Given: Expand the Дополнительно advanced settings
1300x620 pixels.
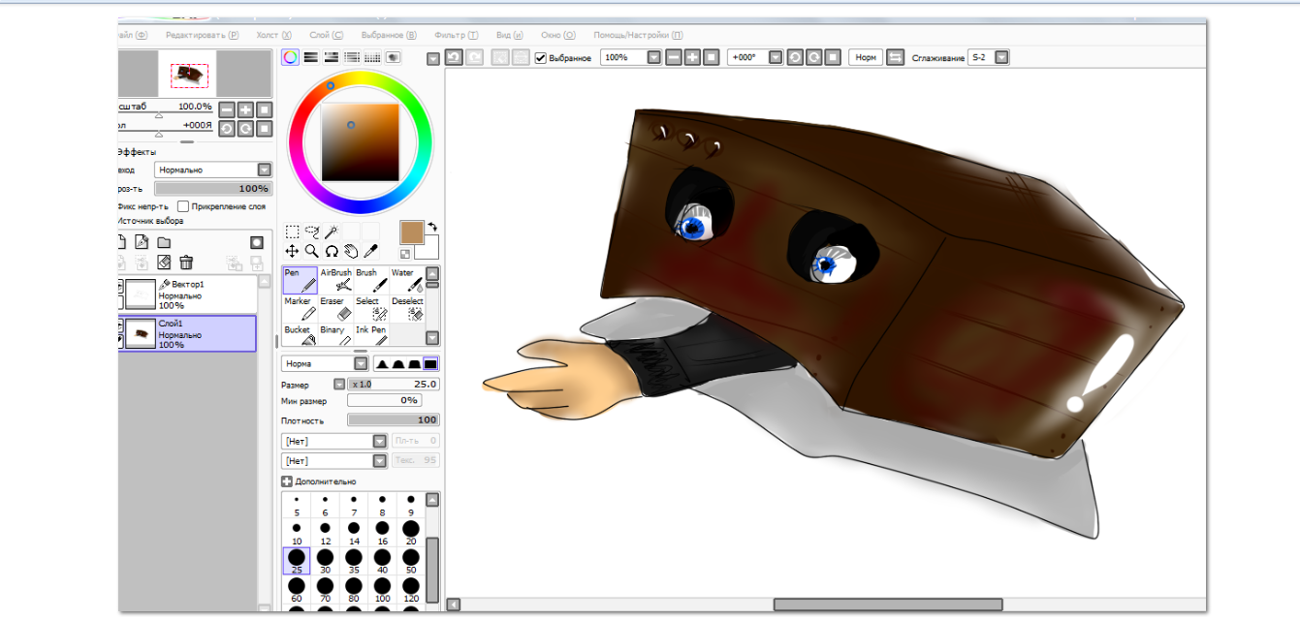Looking at the screenshot, I should [x=287, y=481].
